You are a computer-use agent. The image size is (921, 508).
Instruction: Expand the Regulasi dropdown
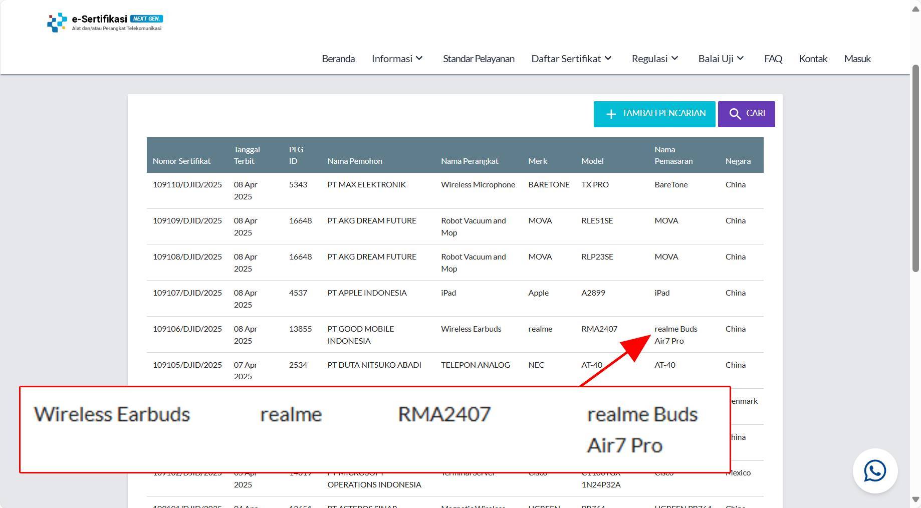[x=655, y=59]
